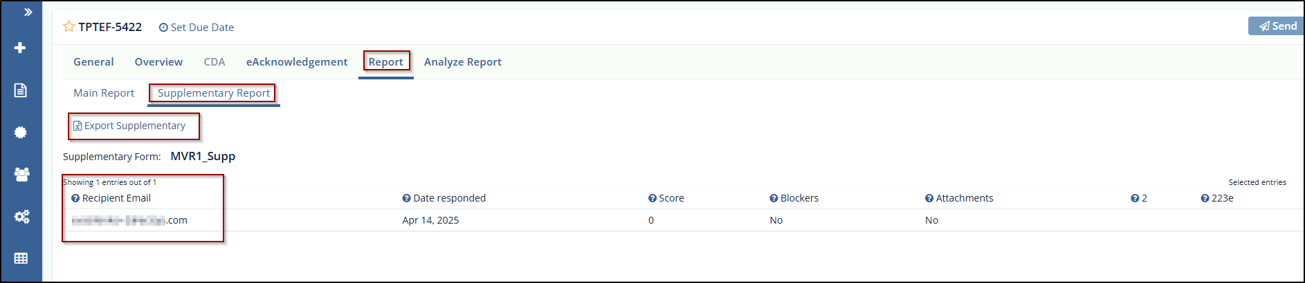
Task: Switch to the Main Report sub-tab
Action: click(x=104, y=93)
